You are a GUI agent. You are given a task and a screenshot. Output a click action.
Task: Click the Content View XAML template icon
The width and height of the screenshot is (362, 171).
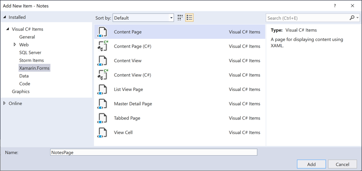pyautogui.click(x=102, y=61)
